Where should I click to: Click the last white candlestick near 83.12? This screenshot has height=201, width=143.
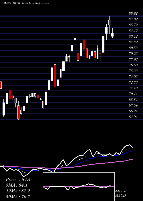point(112,35)
